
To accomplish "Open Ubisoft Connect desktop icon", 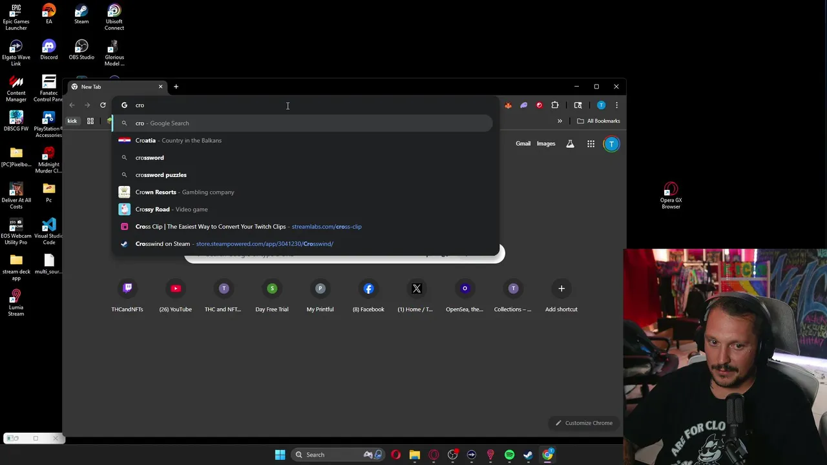I will click(114, 17).
